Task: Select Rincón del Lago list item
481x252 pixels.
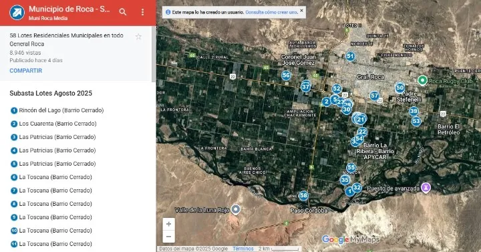Action: [57, 110]
